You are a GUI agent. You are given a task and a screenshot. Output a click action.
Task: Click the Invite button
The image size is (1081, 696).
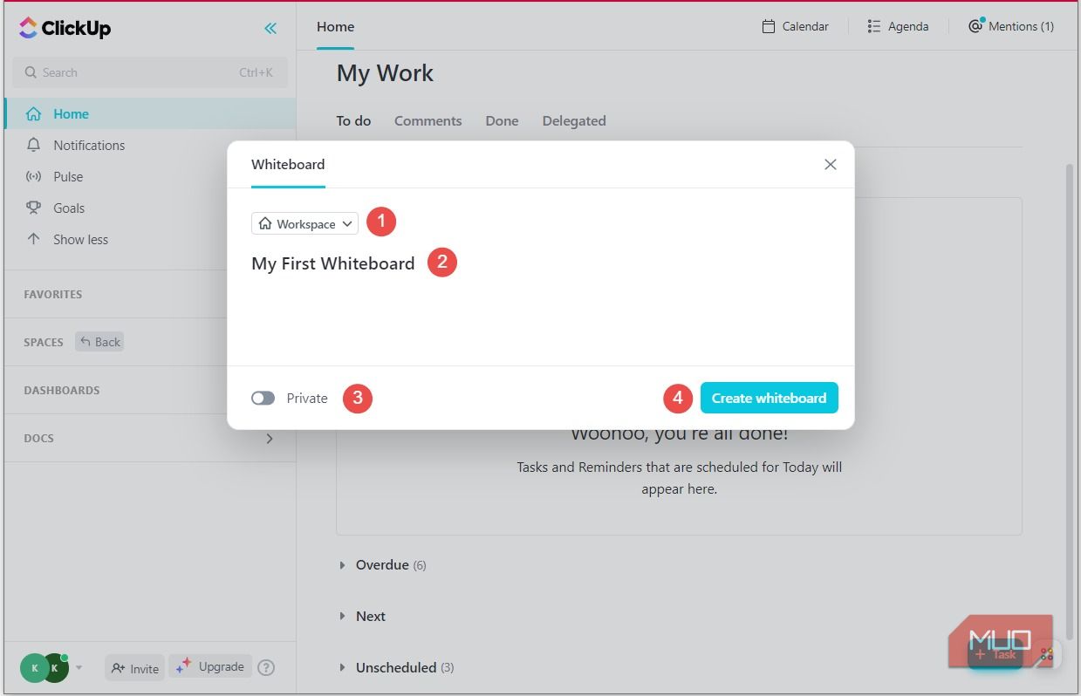(134, 668)
